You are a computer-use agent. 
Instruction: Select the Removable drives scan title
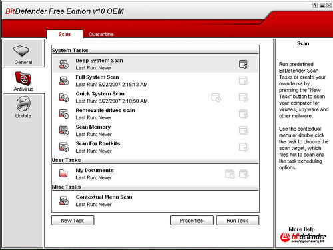(105, 110)
